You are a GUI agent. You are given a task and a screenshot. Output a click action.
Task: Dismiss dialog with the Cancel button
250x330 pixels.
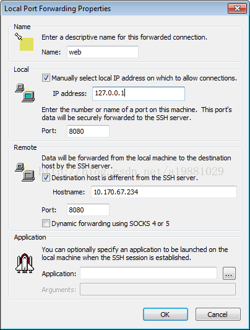(218, 315)
